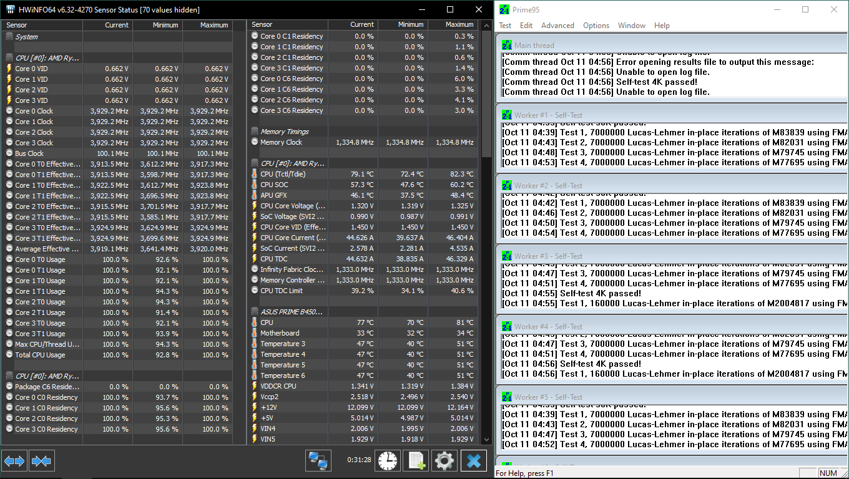Open the Test menu in Prime95
Image resolution: width=849 pixels, height=479 pixels.
tap(505, 26)
